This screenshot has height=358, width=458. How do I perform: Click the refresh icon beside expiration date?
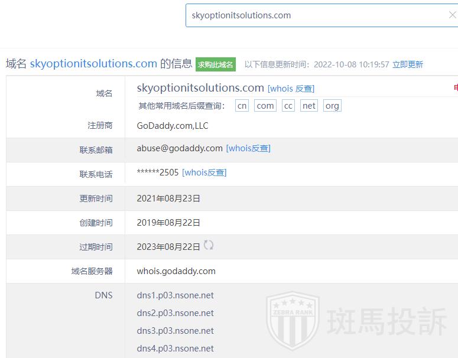coord(209,245)
